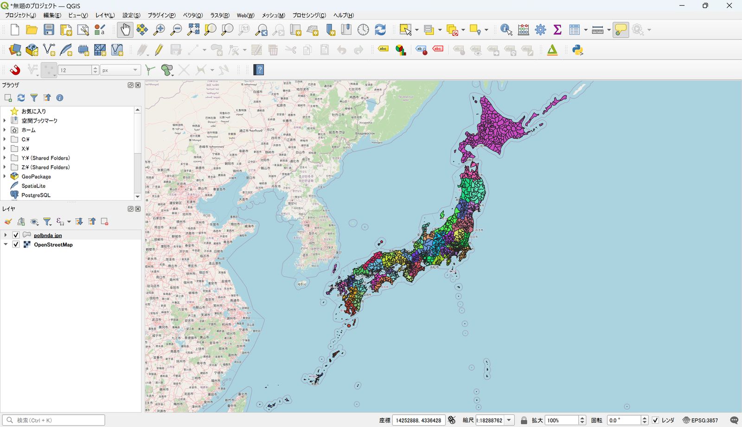This screenshot has width=742, height=427.
Task: Toggle visibility of polbnda_jpn layer
Action: [16, 235]
